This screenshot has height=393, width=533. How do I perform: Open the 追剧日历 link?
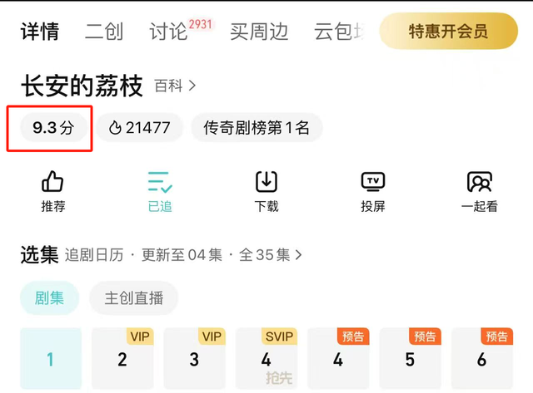(x=94, y=254)
